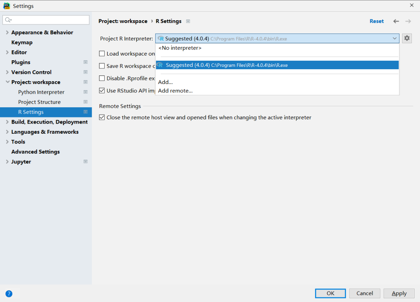Open the Project R Interpreter dropdown arrow
This screenshot has height=302, width=420.
pyautogui.click(x=395, y=38)
